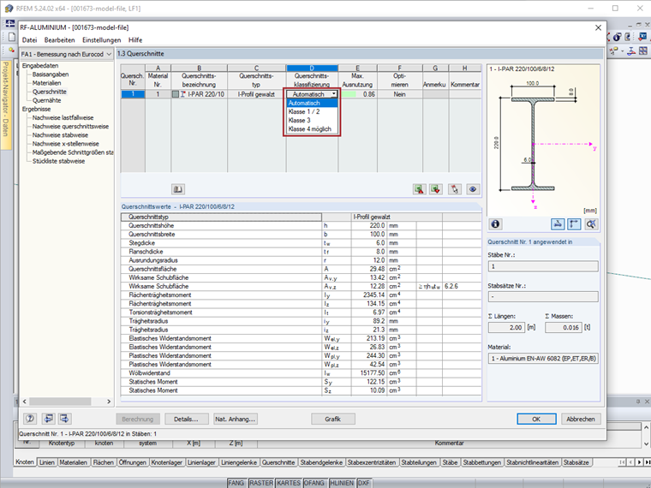The width and height of the screenshot is (651, 488).
Task: Open Nachweise x-stellenweise results
Action: click(66, 144)
